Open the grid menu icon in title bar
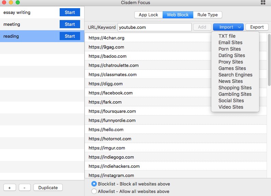 tap(263, 2)
